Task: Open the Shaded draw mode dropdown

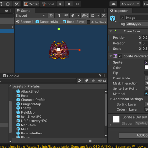Action: pos(30,16)
